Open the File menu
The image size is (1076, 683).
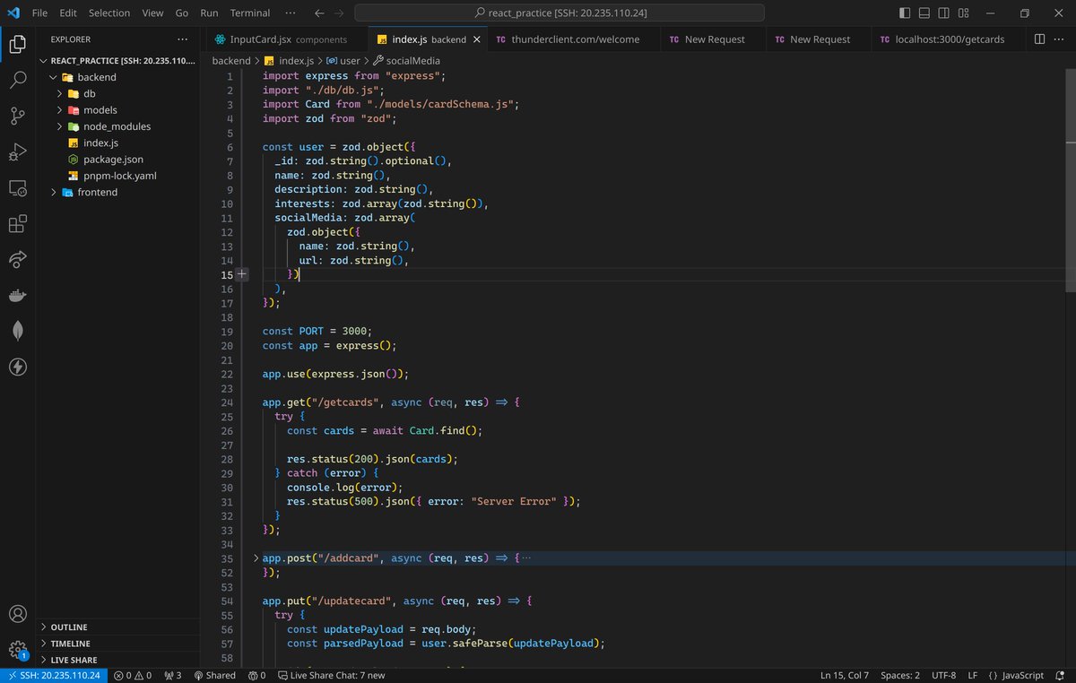pos(39,13)
